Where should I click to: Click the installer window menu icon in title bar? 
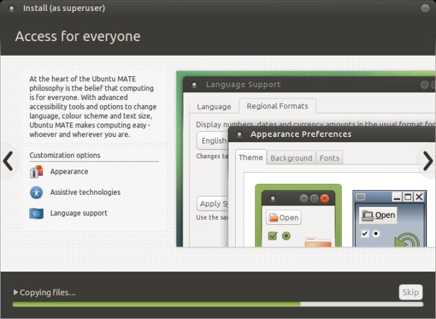(12, 8)
